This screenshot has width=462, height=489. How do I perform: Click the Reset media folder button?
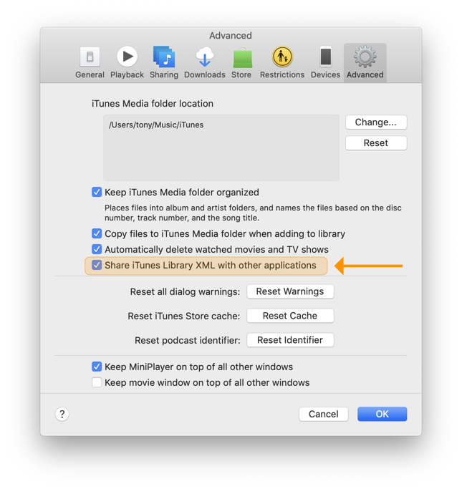click(x=376, y=142)
